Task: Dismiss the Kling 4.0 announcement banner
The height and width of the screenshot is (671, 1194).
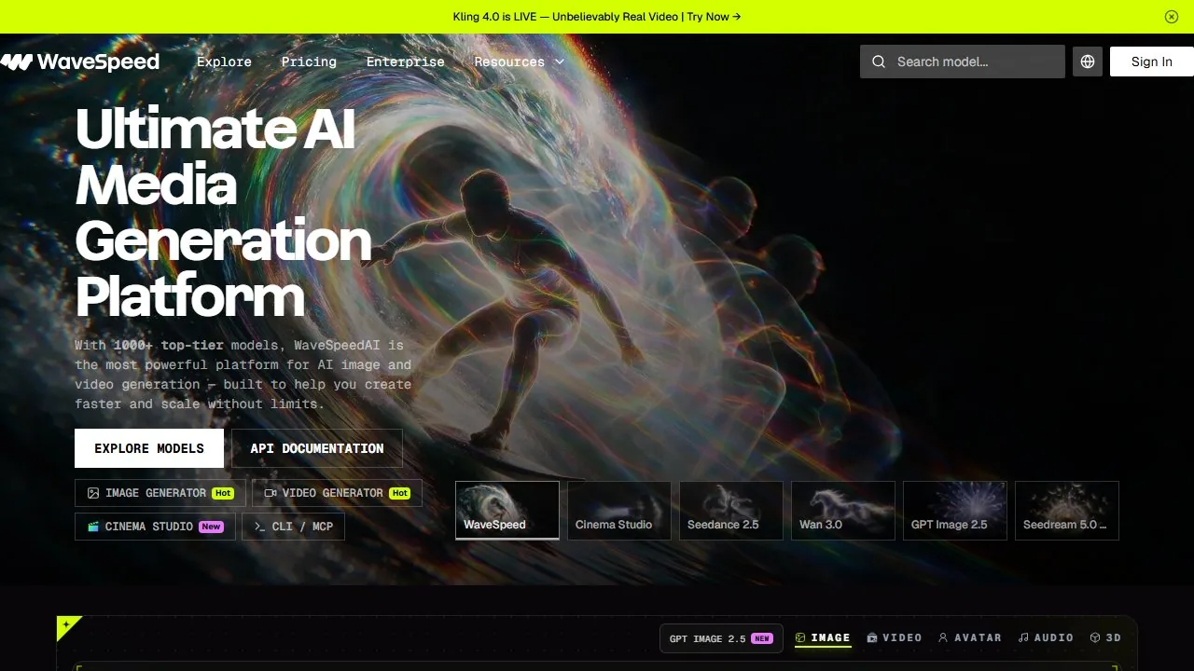Action: pyautogui.click(x=1172, y=17)
